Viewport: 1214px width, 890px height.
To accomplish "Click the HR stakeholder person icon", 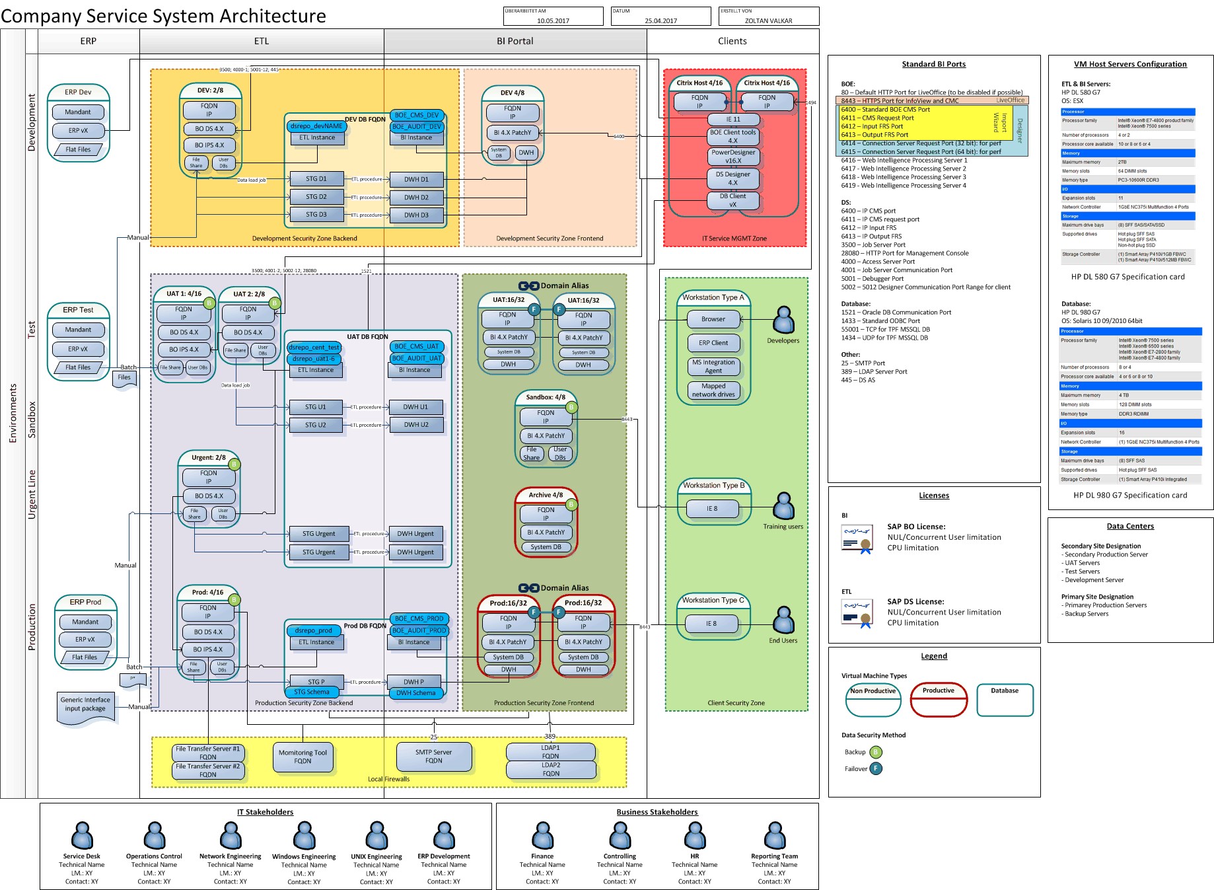I will (x=695, y=835).
